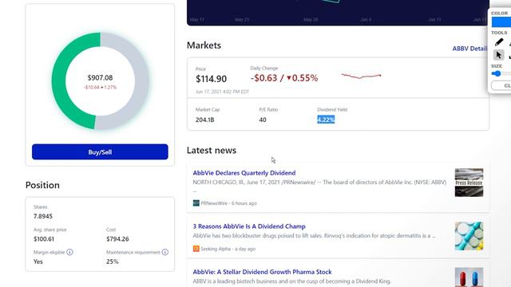Click the pills thumbnail for Dividend Champ
Viewport: 511px width, 287px height.
[469, 236]
